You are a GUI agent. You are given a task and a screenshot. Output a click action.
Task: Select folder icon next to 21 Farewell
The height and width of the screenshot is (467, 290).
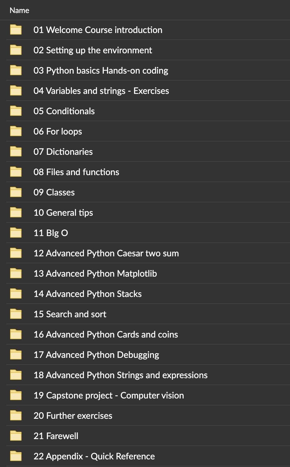pyautogui.click(x=16, y=436)
